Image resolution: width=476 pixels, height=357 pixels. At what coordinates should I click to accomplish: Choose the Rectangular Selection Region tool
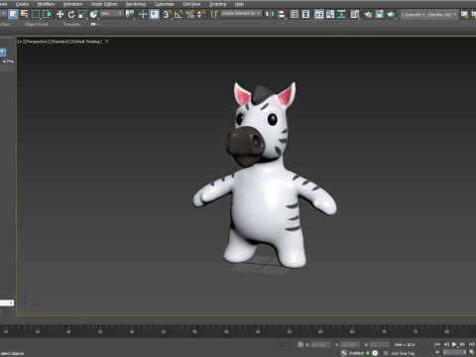[x=36, y=14]
